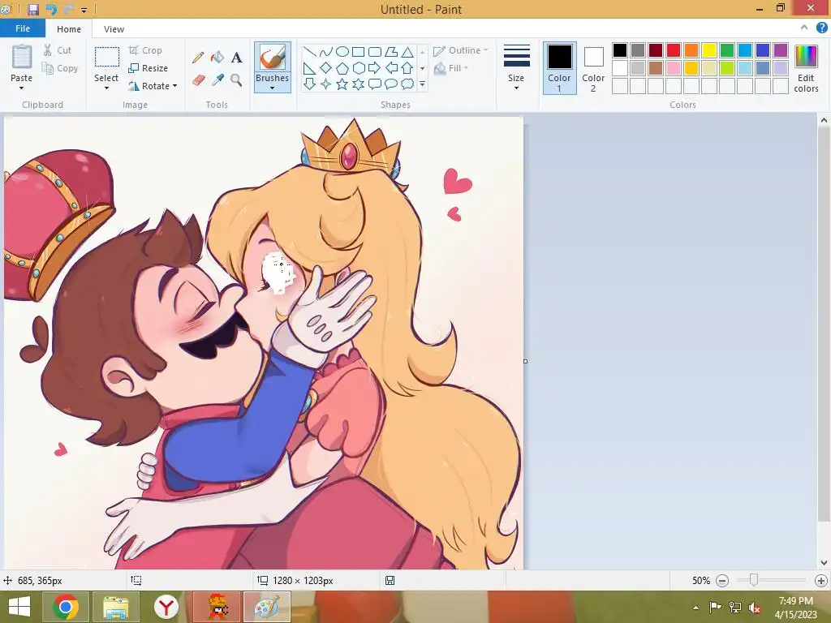Choose the Oval shape
This screenshot has height=623, width=831.
pos(342,51)
